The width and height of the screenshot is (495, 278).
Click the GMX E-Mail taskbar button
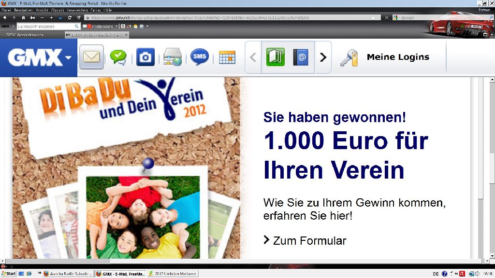coord(120,274)
